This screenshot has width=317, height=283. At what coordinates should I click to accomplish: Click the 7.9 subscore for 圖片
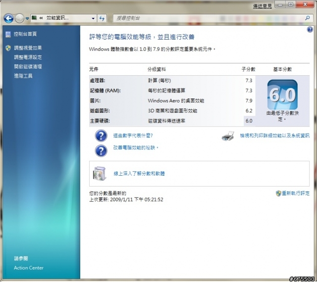pyautogui.click(x=249, y=100)
